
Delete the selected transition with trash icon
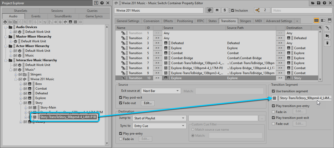[x=327, y=43]
